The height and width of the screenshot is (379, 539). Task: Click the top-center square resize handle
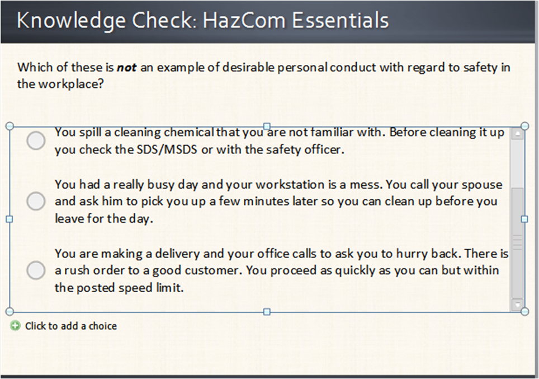[x=267, y=126]
